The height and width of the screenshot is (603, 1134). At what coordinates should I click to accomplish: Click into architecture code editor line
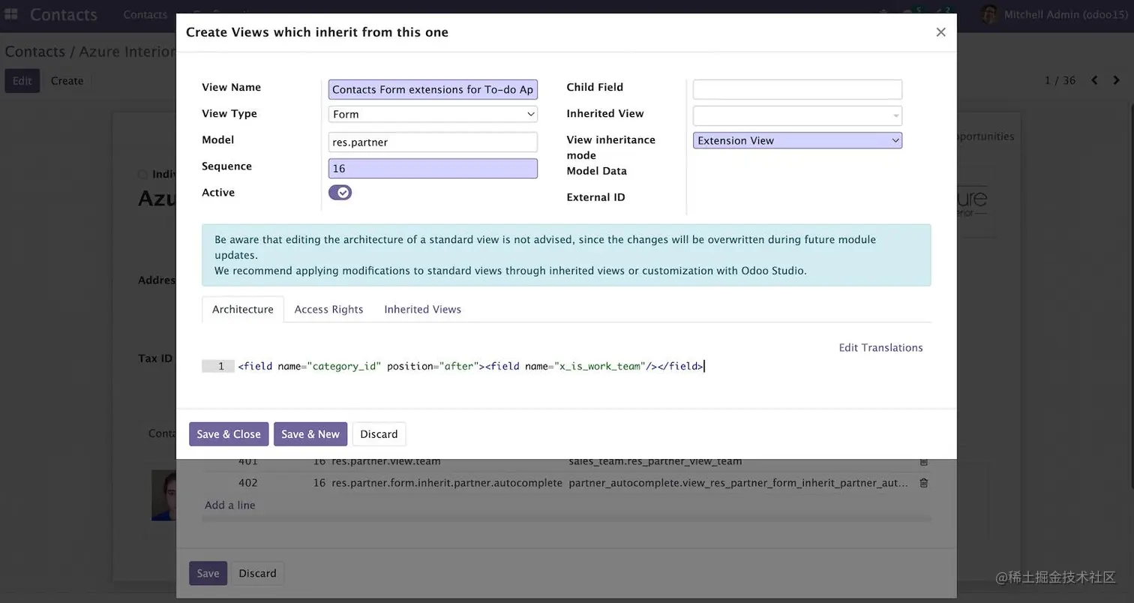point(472,366)
